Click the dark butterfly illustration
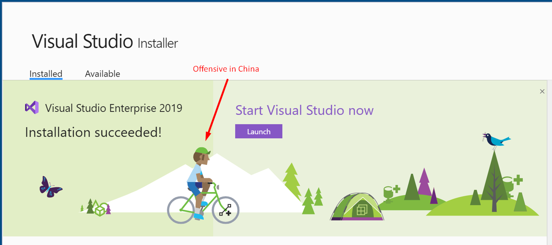 [50, 187]
